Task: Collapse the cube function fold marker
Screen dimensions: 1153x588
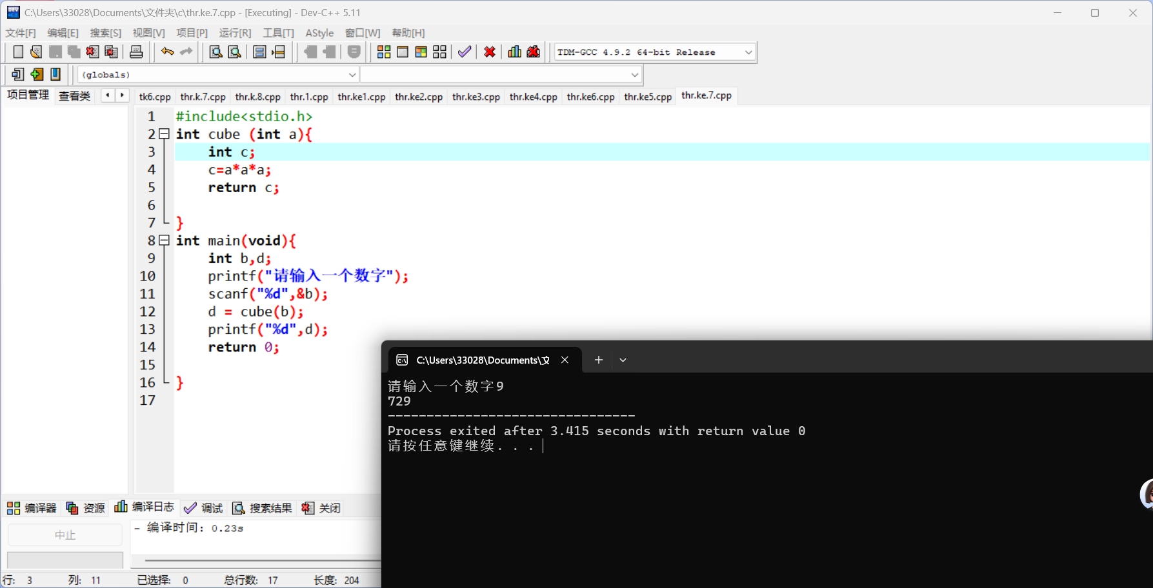Action: coord(165,134)
